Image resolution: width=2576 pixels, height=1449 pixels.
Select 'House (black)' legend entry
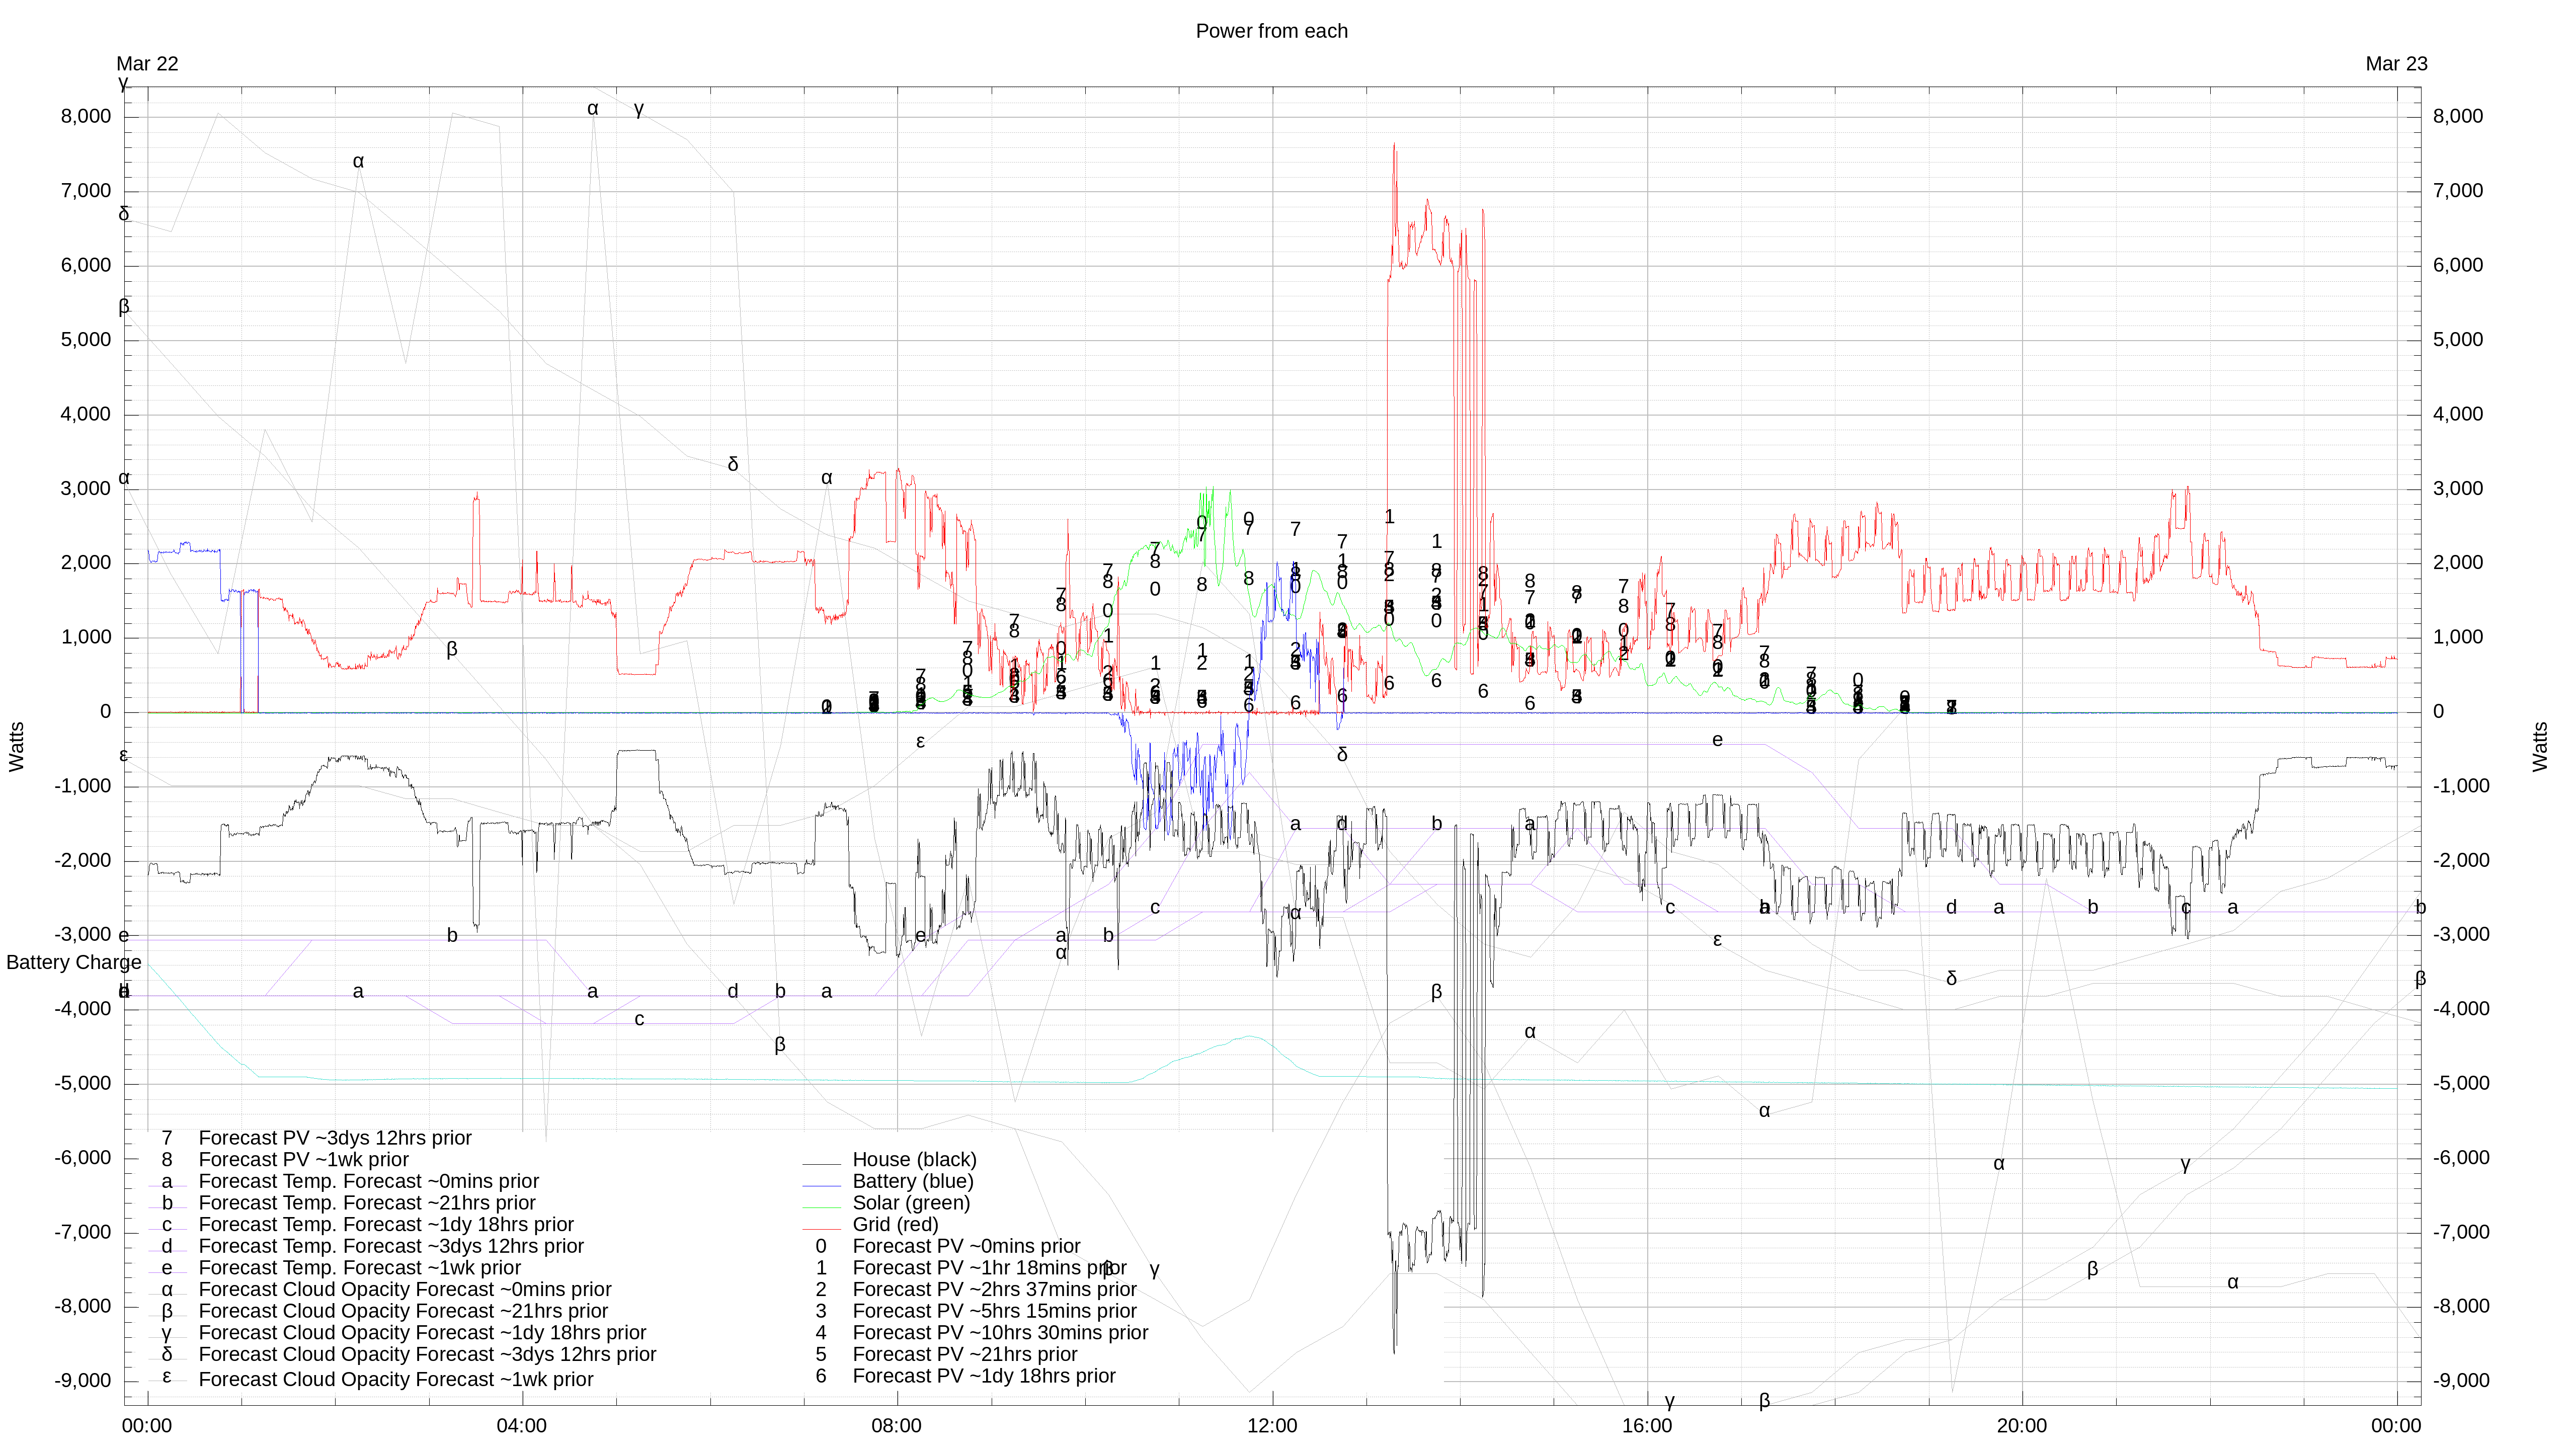(x=914, y=1160)
